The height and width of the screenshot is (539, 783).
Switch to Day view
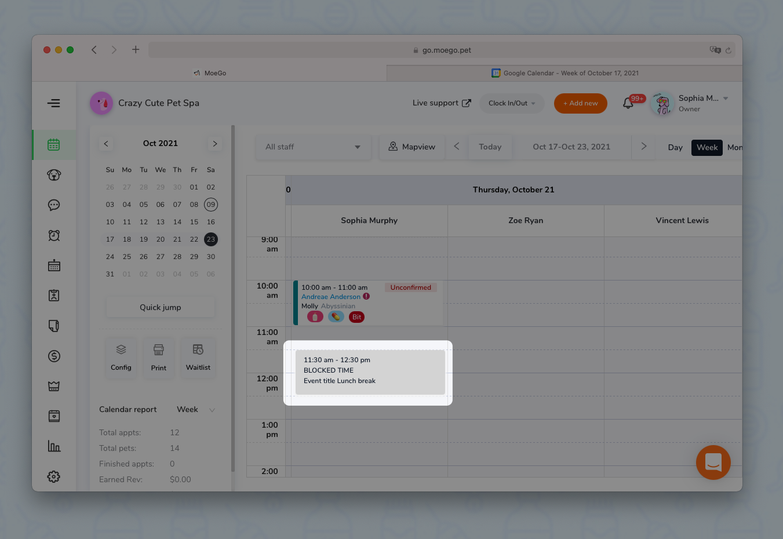pos(675,147)
